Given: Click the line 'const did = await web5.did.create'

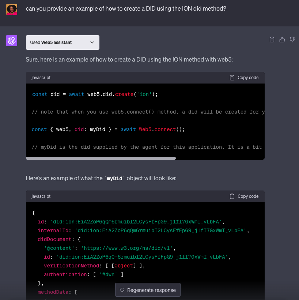Looking at the screenshot, I should [x=95, y=95].
